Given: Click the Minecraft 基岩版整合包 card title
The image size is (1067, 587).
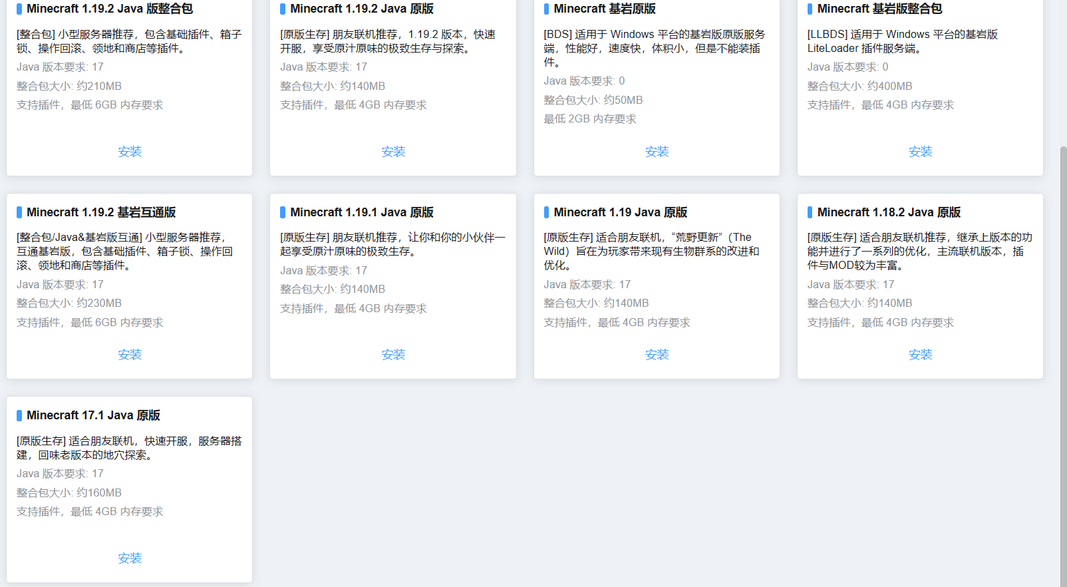Looking at the screenshot, I should pyautogui.click(x=879, y=9).
